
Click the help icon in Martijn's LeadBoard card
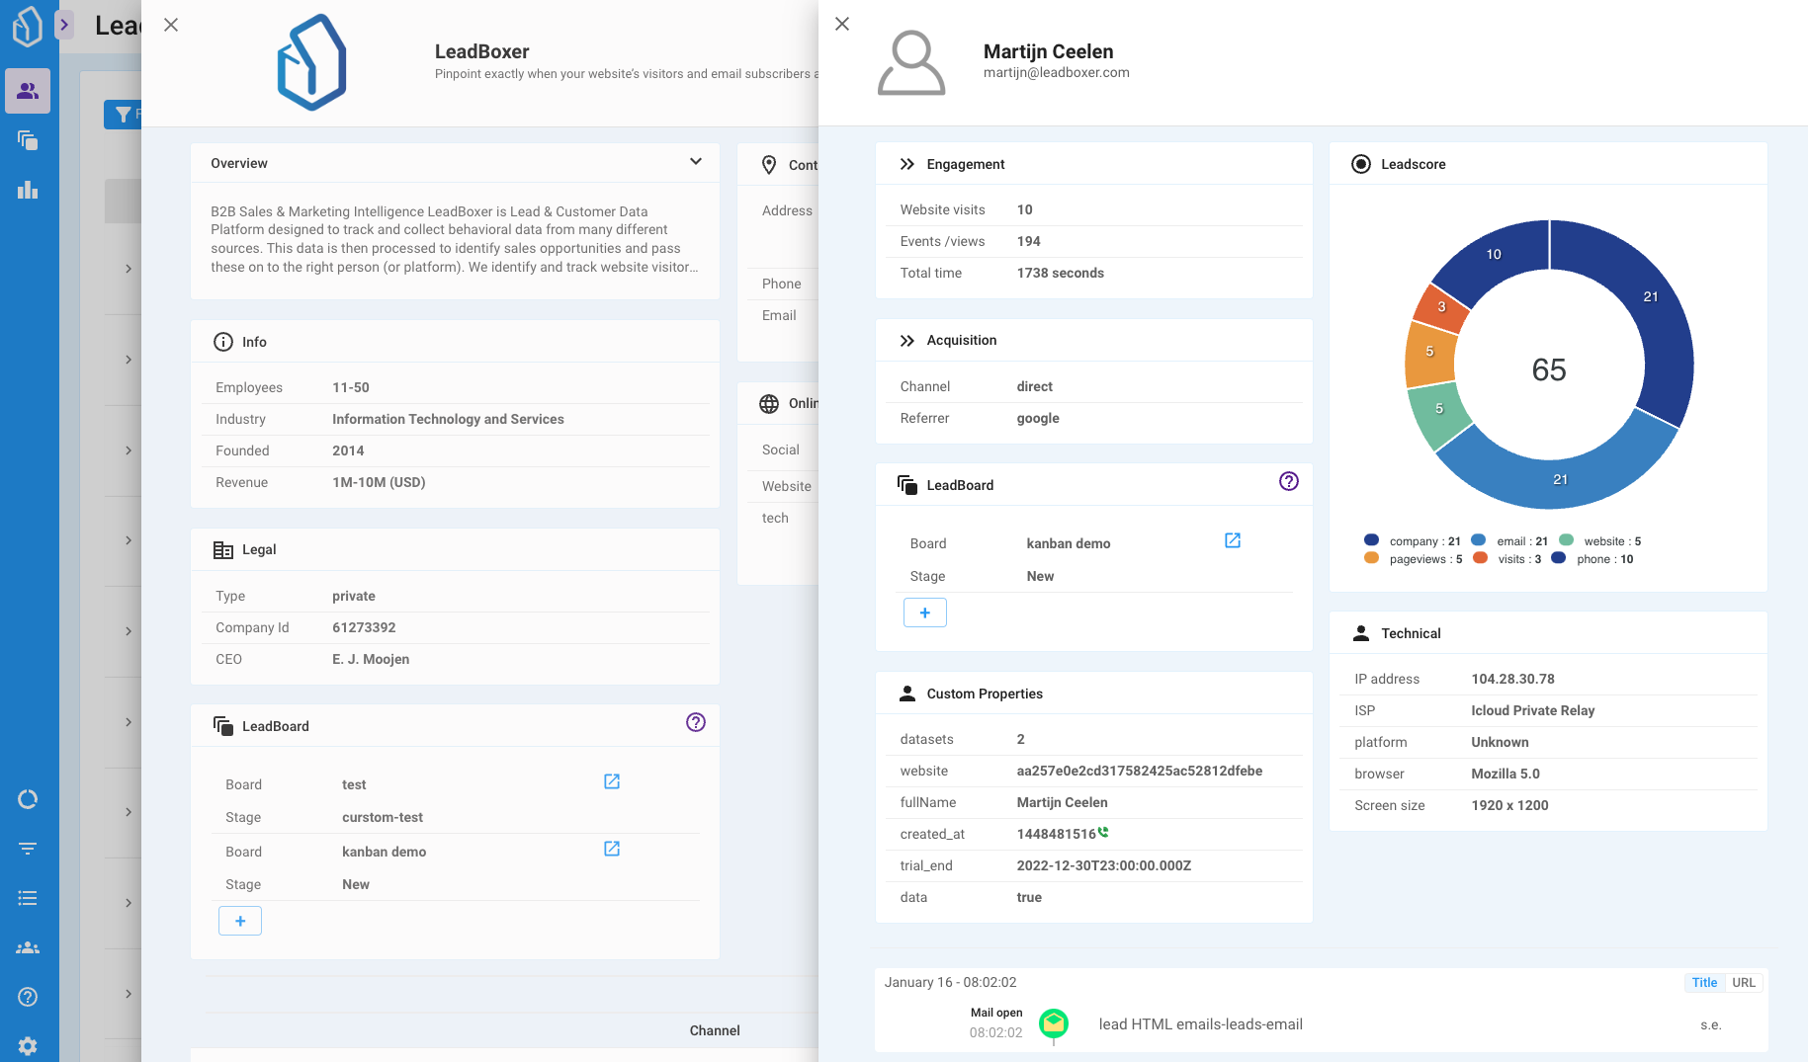pyautogui.click(x=1288, y=481)
